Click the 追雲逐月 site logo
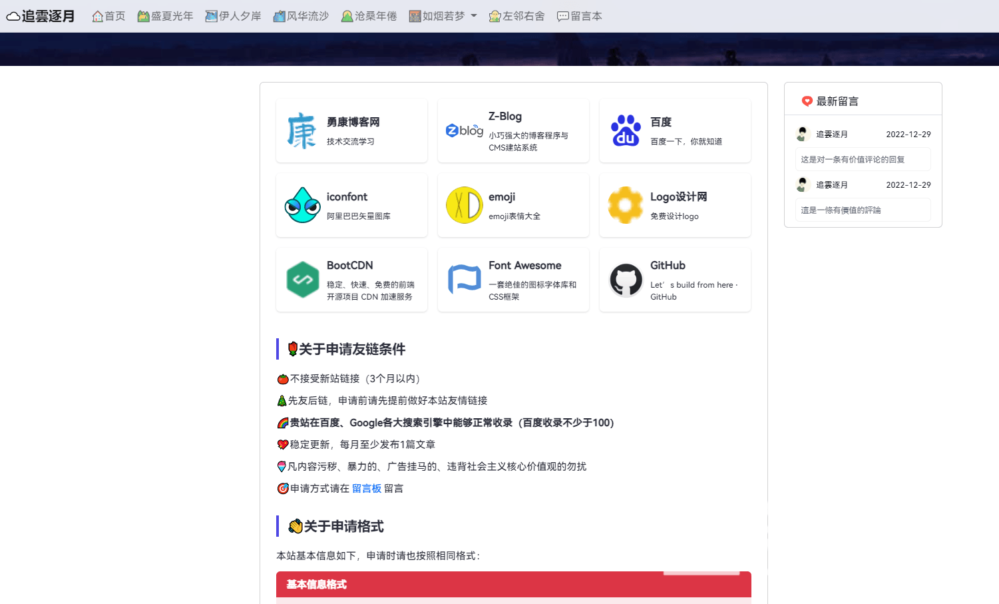The image size is (999, 604). [x=41, y=16]
